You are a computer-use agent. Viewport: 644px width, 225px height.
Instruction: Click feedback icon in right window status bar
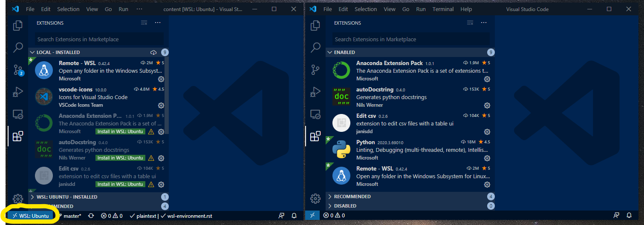coord(616,216)
